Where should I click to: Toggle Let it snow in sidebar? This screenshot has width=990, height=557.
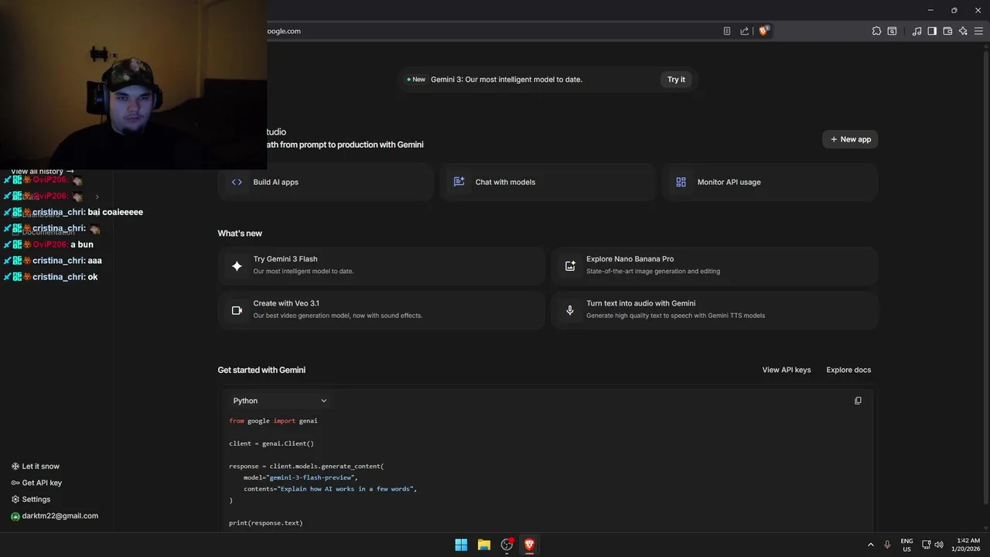36,466
